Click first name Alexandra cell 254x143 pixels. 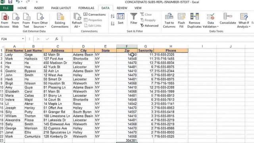[x=14, y=120]
